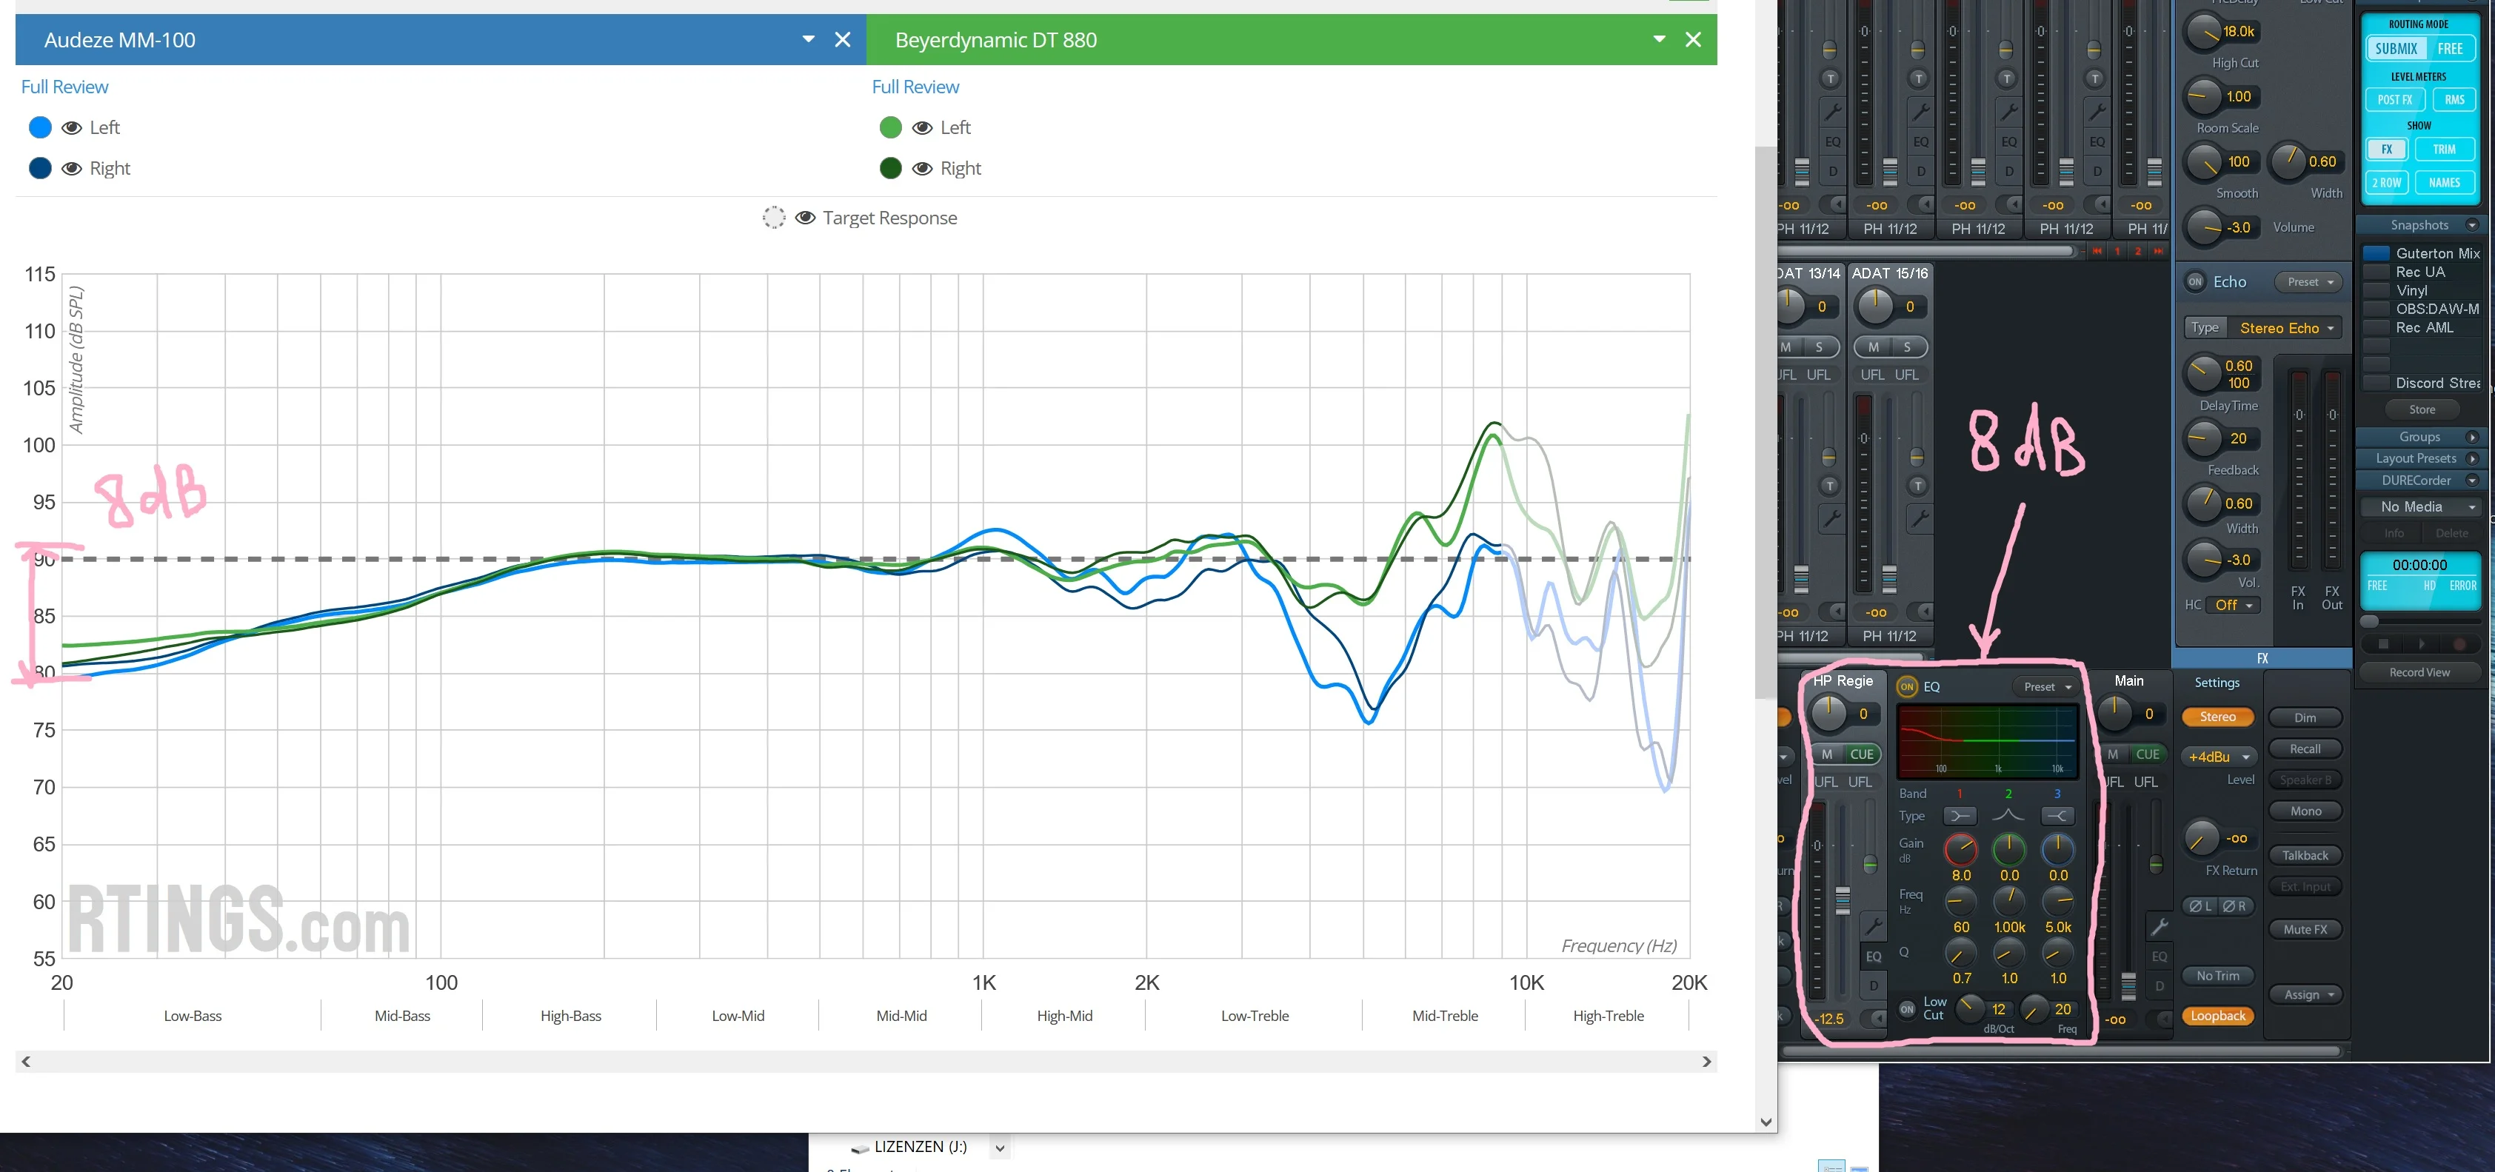Invert phase on the left channel
This screenshot has width=2495, height=1172.
tap(2200, 907)
